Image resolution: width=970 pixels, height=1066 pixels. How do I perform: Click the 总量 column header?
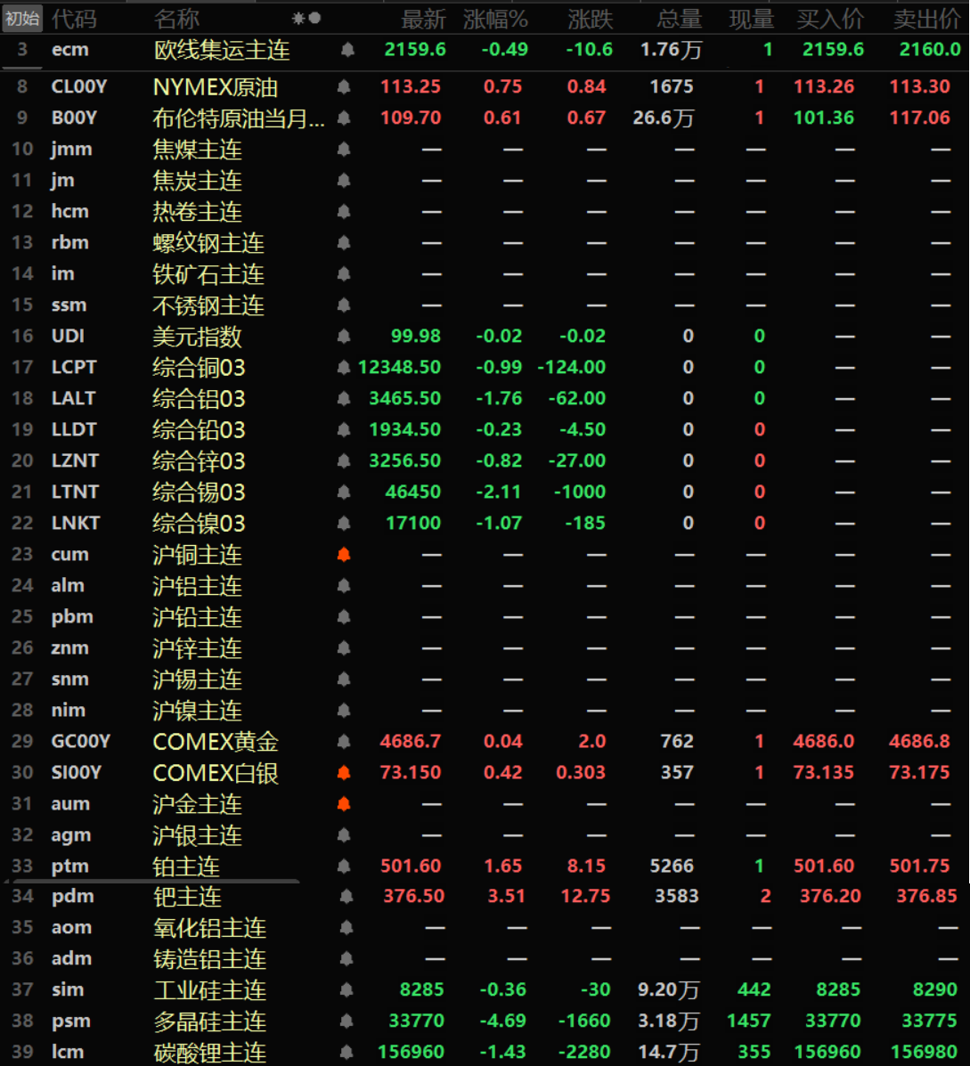click(x=680, y=19)
